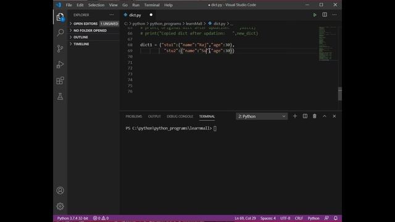Click the terminal prompt input area
The image size is (395, 222).
[215, 128]
